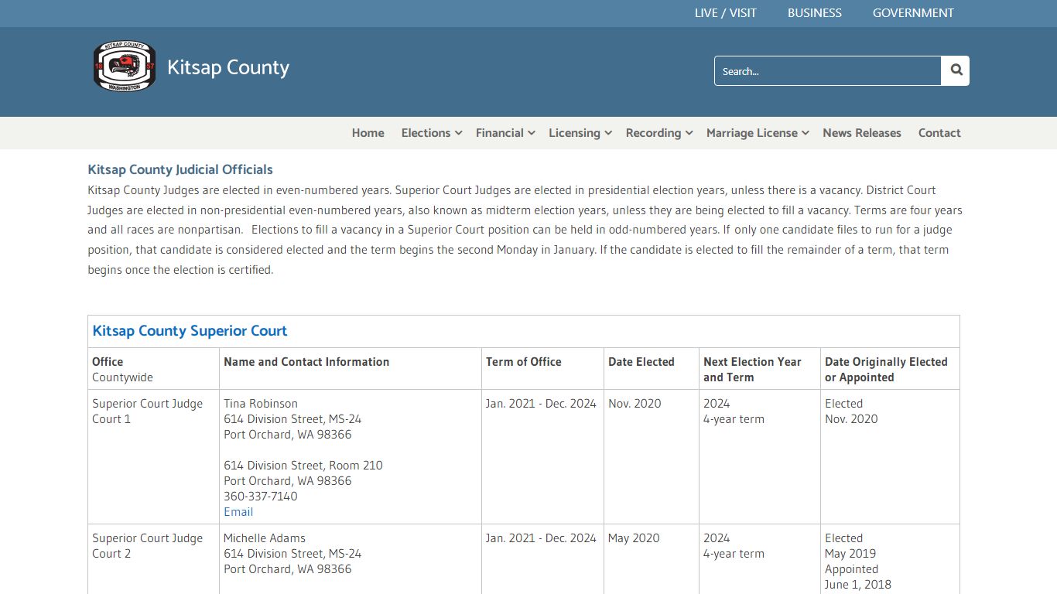1057x594 pixels.
Task: Click the Email link for Tina Robinson
Action: 238,511
